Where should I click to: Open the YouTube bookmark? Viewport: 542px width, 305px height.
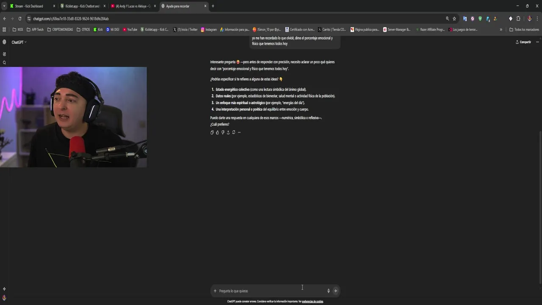130,30
